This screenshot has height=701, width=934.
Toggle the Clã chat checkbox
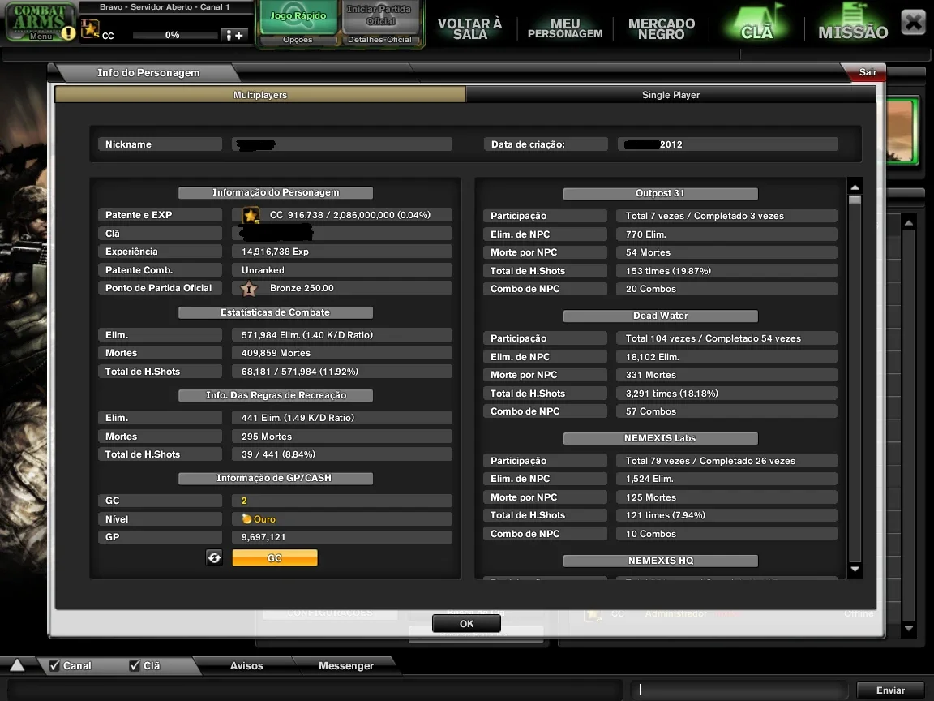[x=135, y=665]
